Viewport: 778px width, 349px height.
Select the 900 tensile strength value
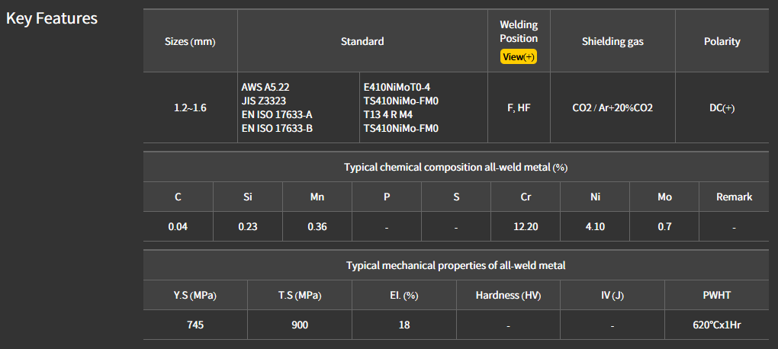[300, 325]
